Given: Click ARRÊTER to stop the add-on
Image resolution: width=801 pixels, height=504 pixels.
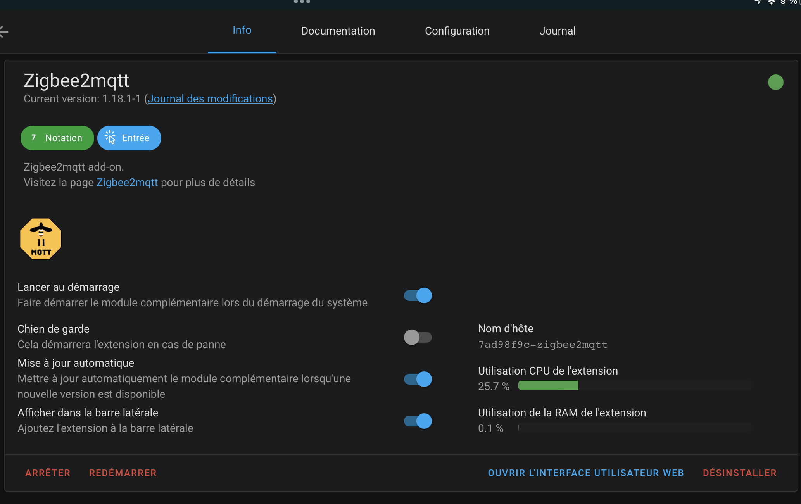Looking at the screenshot, I should 48,473.
